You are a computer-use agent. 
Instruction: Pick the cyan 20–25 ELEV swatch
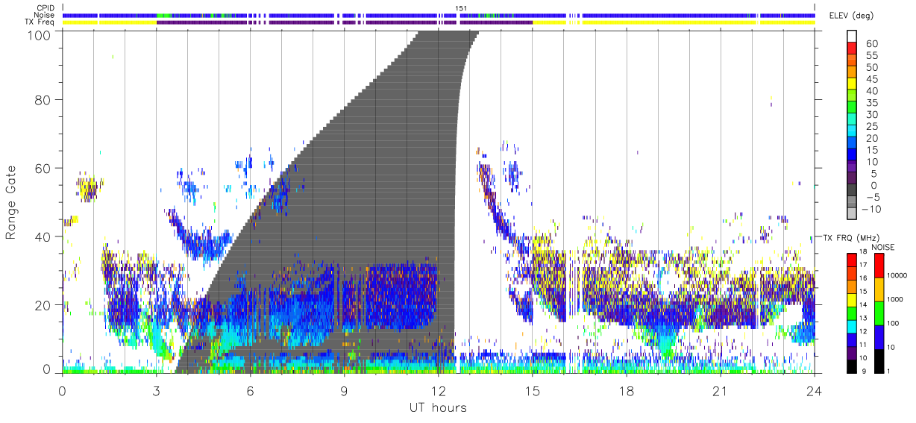(852, 131)
